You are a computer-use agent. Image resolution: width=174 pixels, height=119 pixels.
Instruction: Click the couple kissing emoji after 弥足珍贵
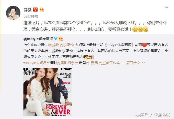(89, 57)
